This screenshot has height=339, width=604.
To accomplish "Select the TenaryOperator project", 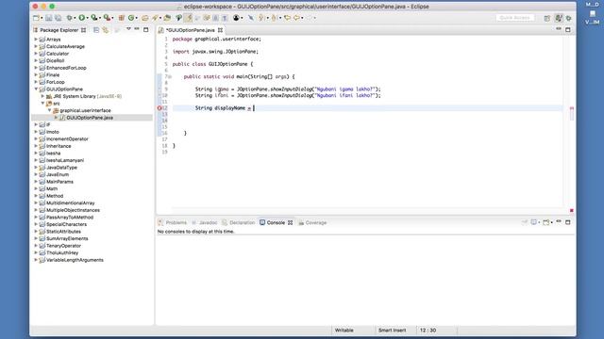I will pos(63,246).
